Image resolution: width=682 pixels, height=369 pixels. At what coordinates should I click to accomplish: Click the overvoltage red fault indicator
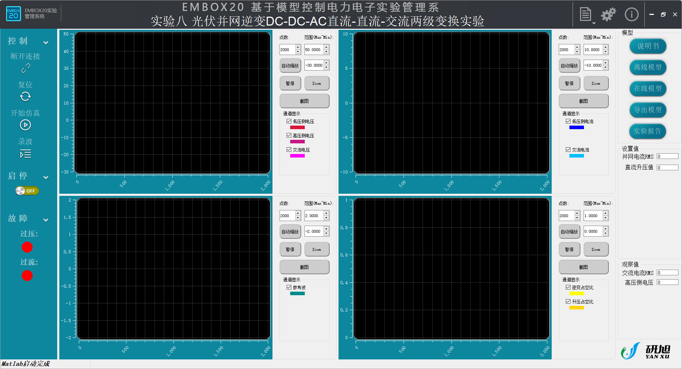click(27, 247)
